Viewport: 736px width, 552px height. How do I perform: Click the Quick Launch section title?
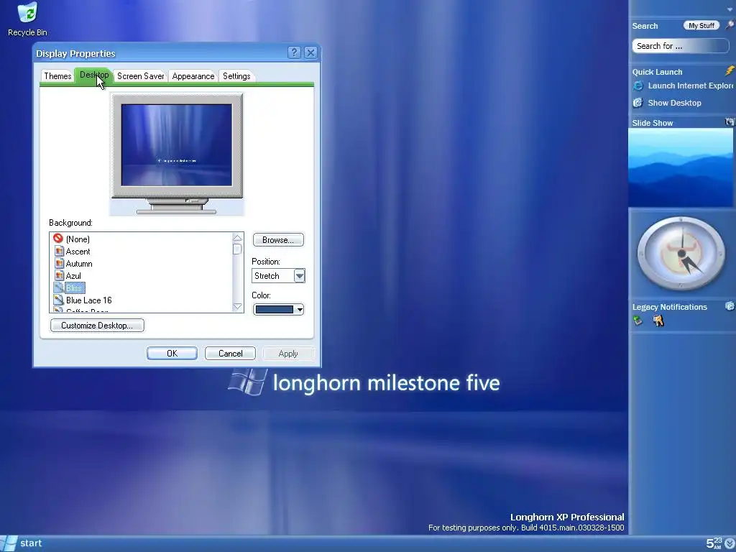(657, 72)
